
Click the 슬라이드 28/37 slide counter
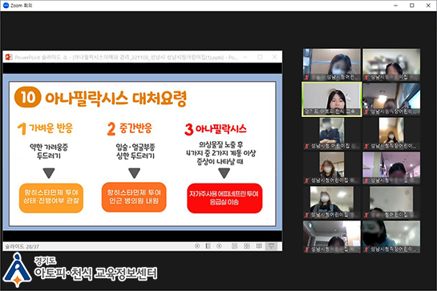click(x=22, y=246)
